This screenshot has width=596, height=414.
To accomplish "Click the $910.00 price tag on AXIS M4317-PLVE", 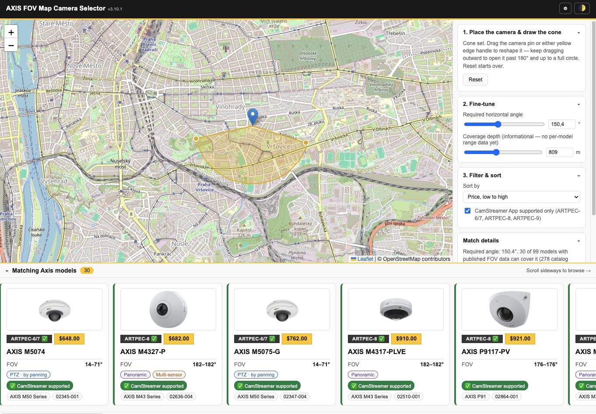I will (x=406, y=339).
